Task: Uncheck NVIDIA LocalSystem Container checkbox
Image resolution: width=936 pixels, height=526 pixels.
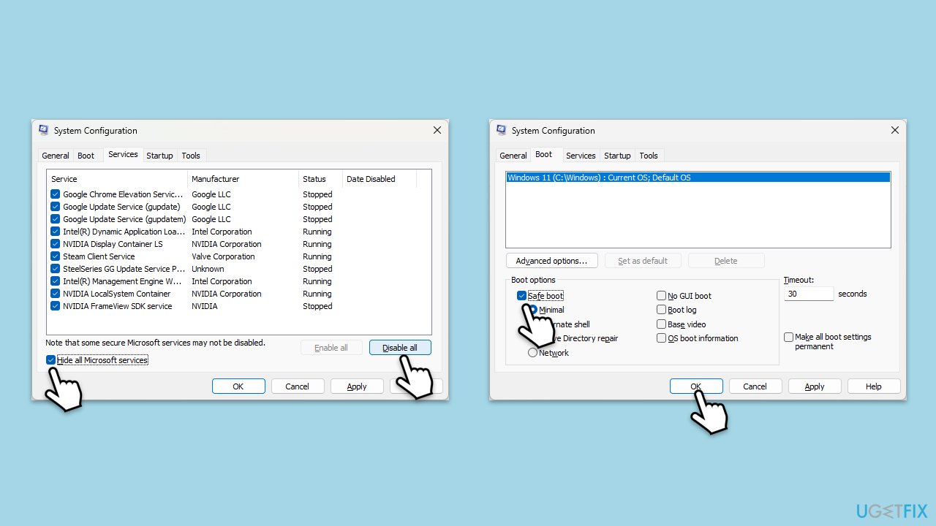Action: (x=56, y=294)
